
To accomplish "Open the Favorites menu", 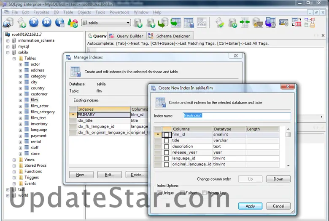I will click(41, 12).
